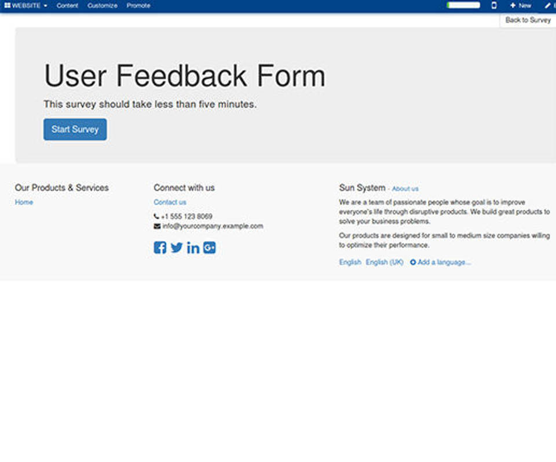
Task: Follow the Contact us link
Action: [170, 202]
